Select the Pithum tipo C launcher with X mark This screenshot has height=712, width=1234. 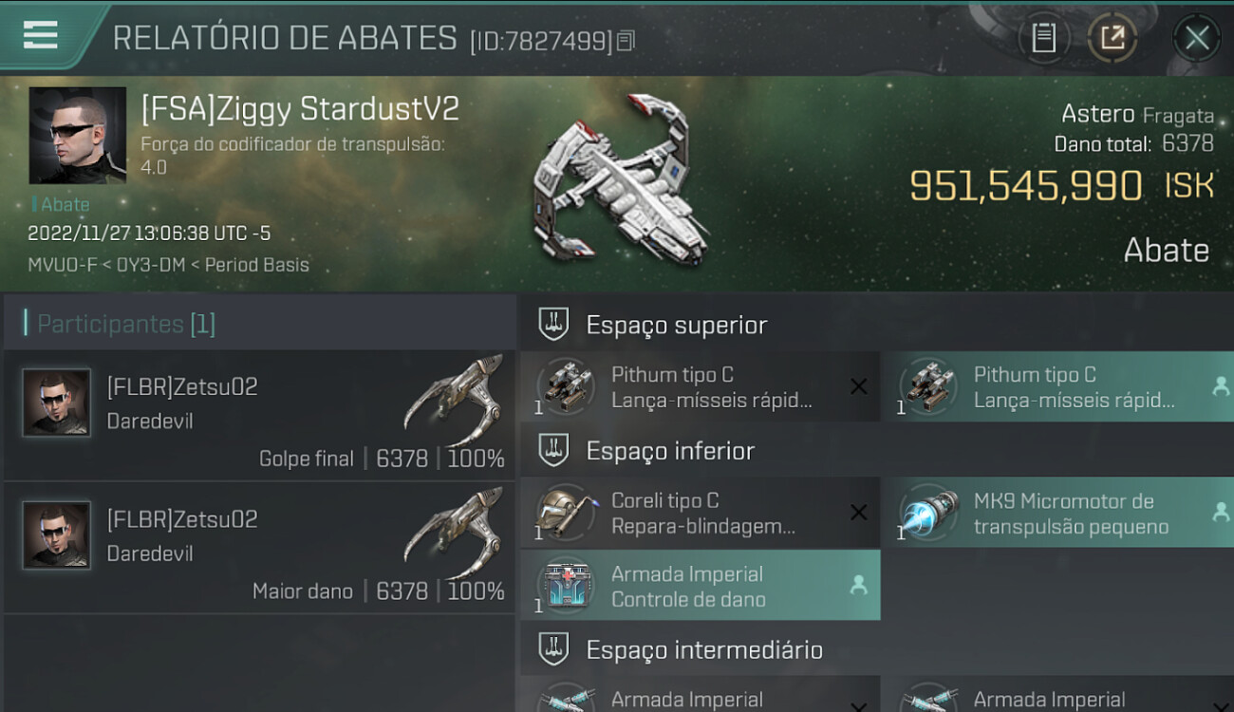pos(700,386)
